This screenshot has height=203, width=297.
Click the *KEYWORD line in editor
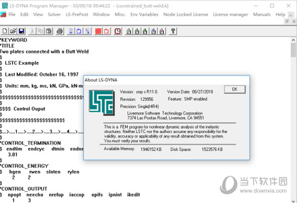[14, 40]
